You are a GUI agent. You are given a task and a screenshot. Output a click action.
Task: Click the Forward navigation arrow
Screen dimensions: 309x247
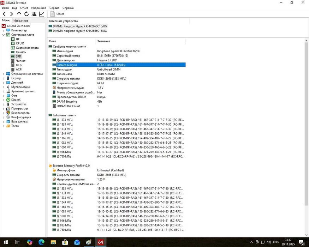11,14
